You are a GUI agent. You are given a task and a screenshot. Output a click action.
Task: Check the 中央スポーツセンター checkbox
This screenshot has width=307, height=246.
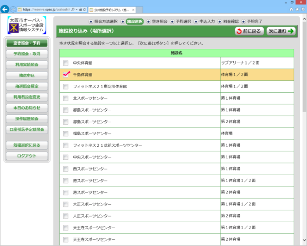(66, 157)
